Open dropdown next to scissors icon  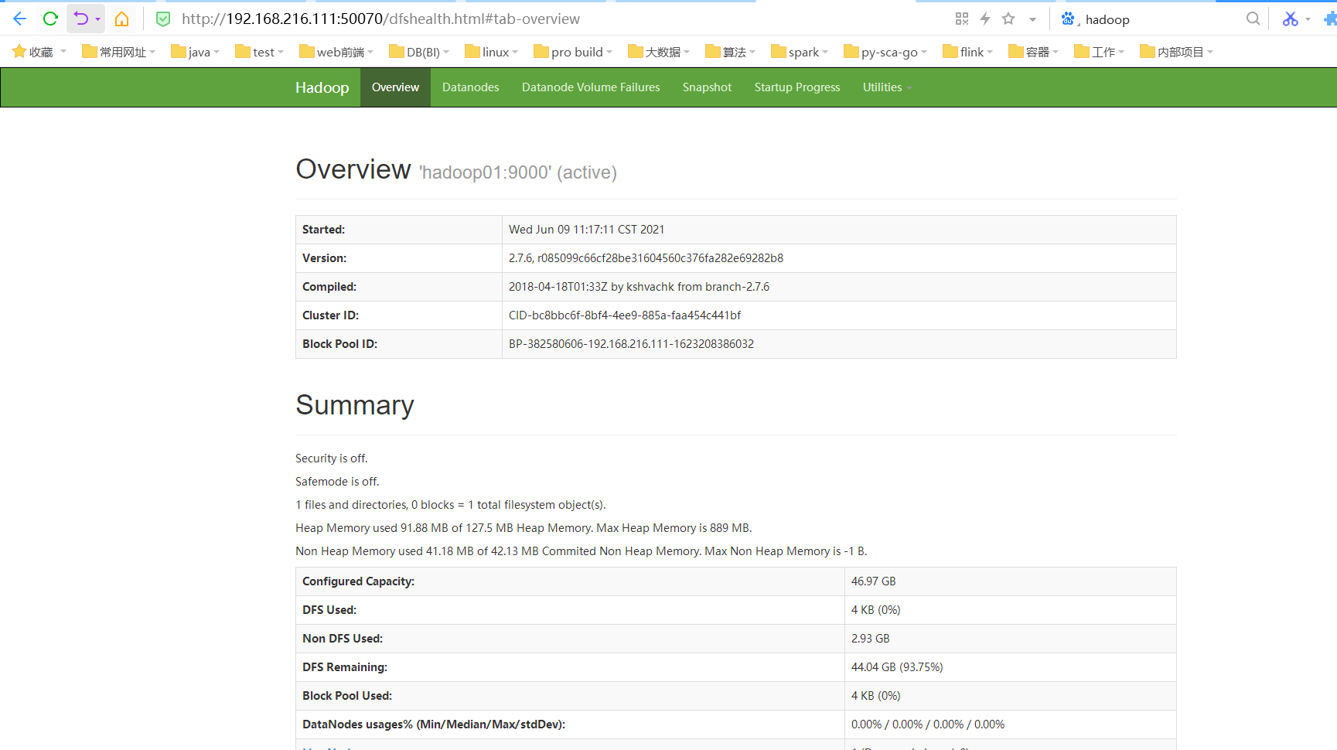(1308, 19)
